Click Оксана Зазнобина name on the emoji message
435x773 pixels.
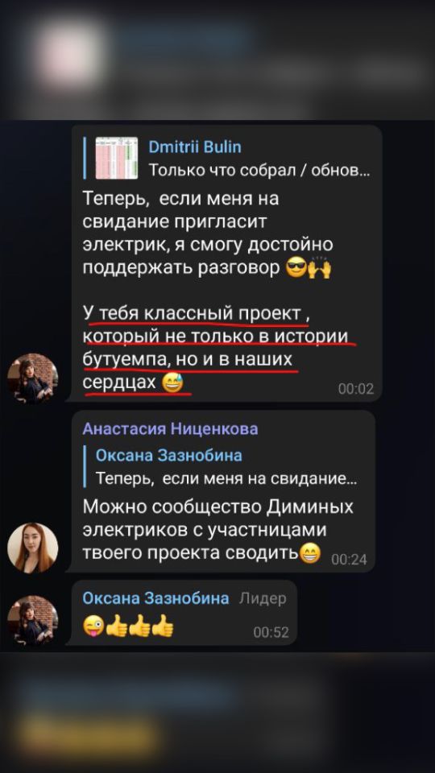click(155, 598)
